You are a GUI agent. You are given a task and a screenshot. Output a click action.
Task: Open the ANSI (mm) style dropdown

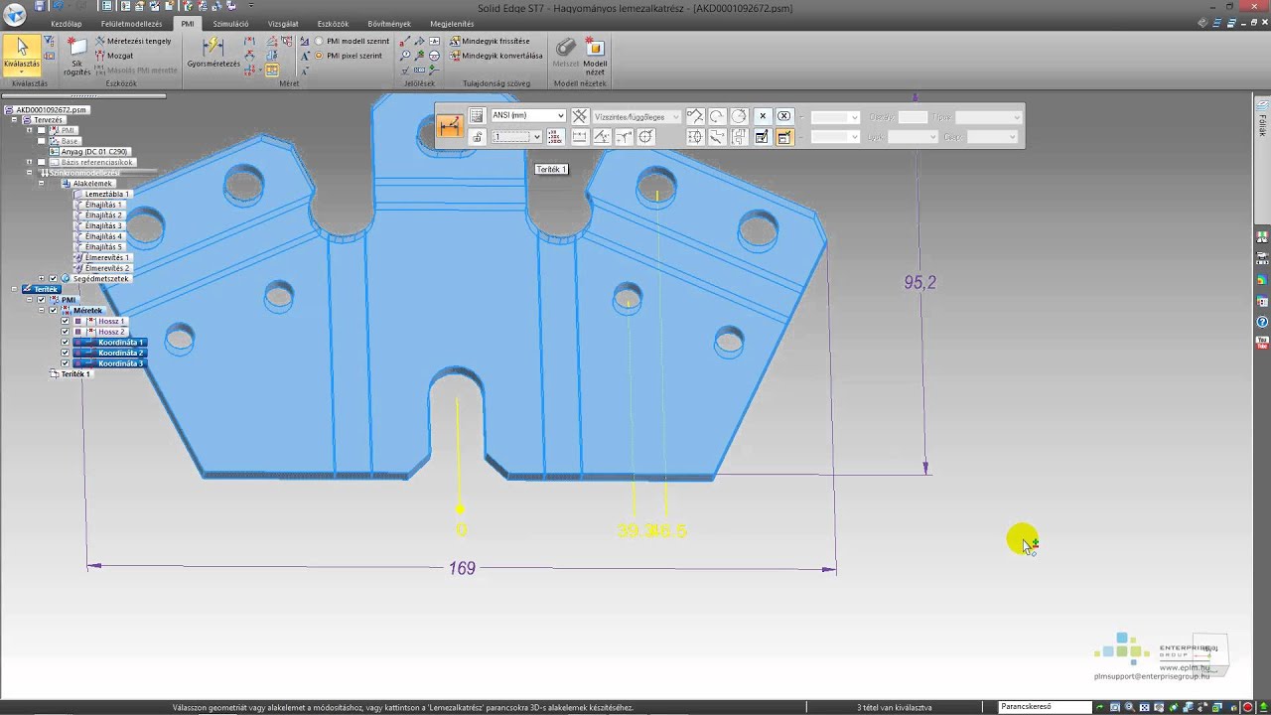528,116
